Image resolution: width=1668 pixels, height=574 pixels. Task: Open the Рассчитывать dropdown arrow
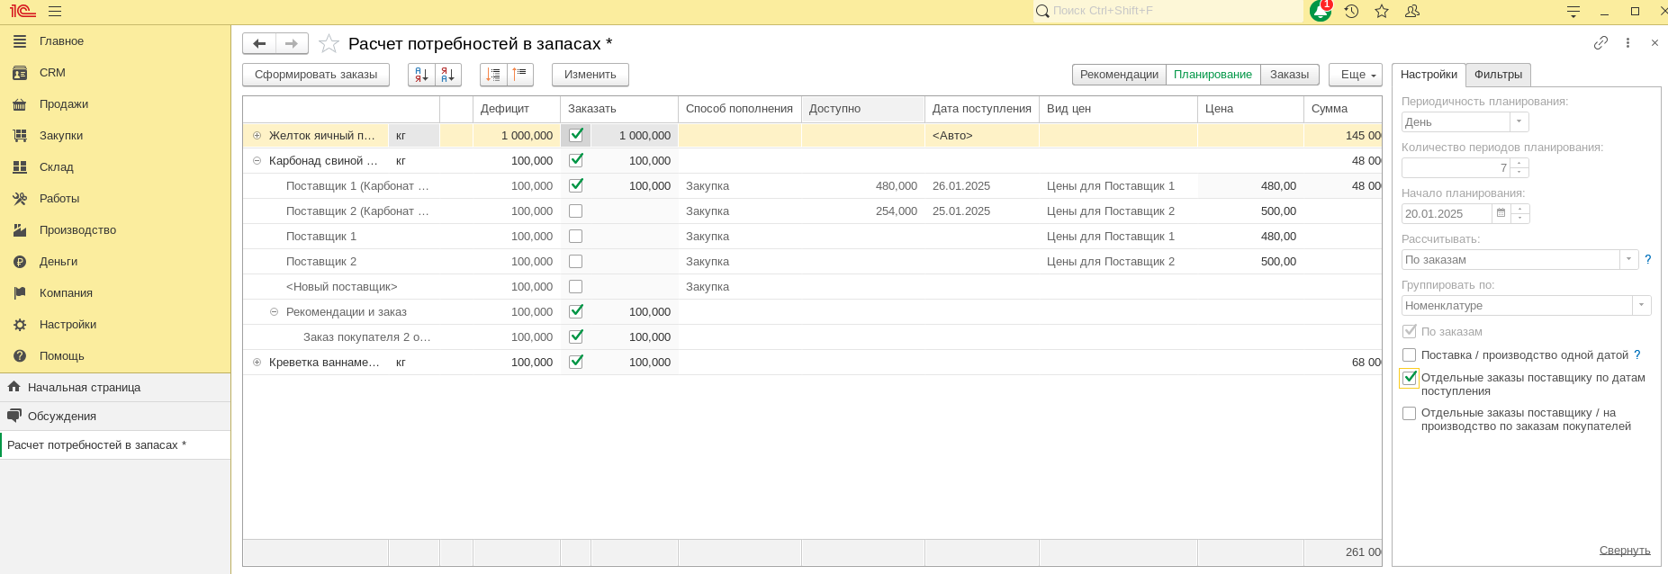coord(1629,259)
